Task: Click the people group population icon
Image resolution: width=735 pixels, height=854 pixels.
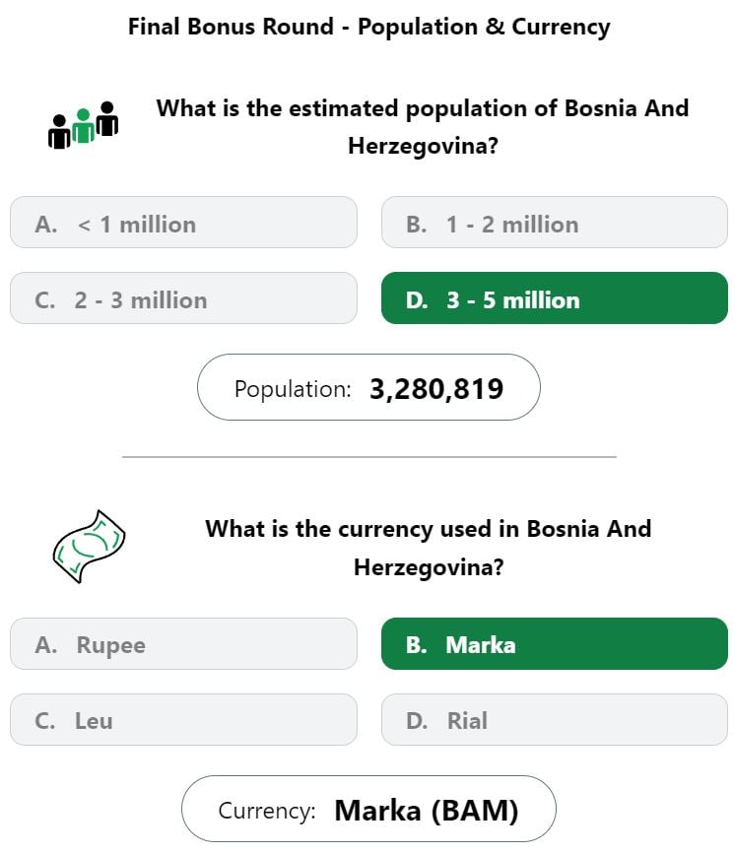Action: tap(84, 125)
